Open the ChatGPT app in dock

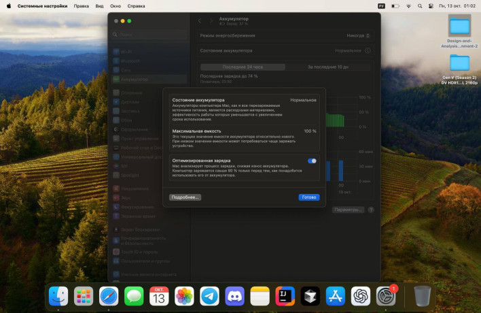[x=361, y=296]
